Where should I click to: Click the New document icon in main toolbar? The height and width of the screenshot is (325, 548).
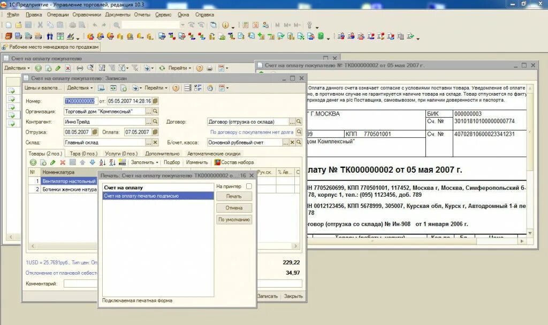(9, 25)
